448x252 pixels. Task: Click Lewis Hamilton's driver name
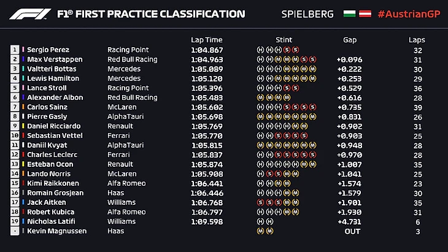(x=53, y=78)
